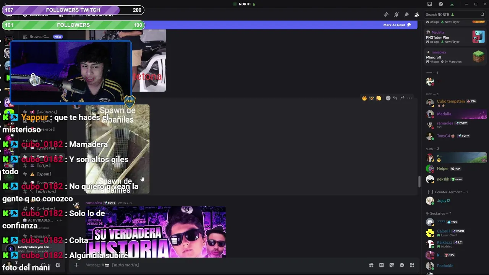React with the clapping hands emoji
Screen dimensions: 489x275
pos(379,98)
